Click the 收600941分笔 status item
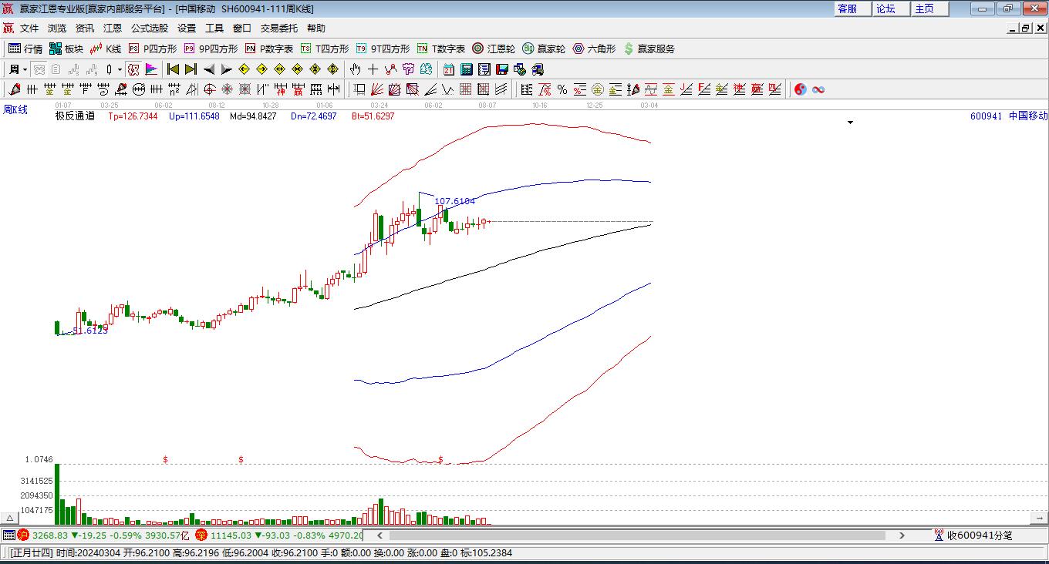This screenshot has height=564, width=1049. pos(980,535)
